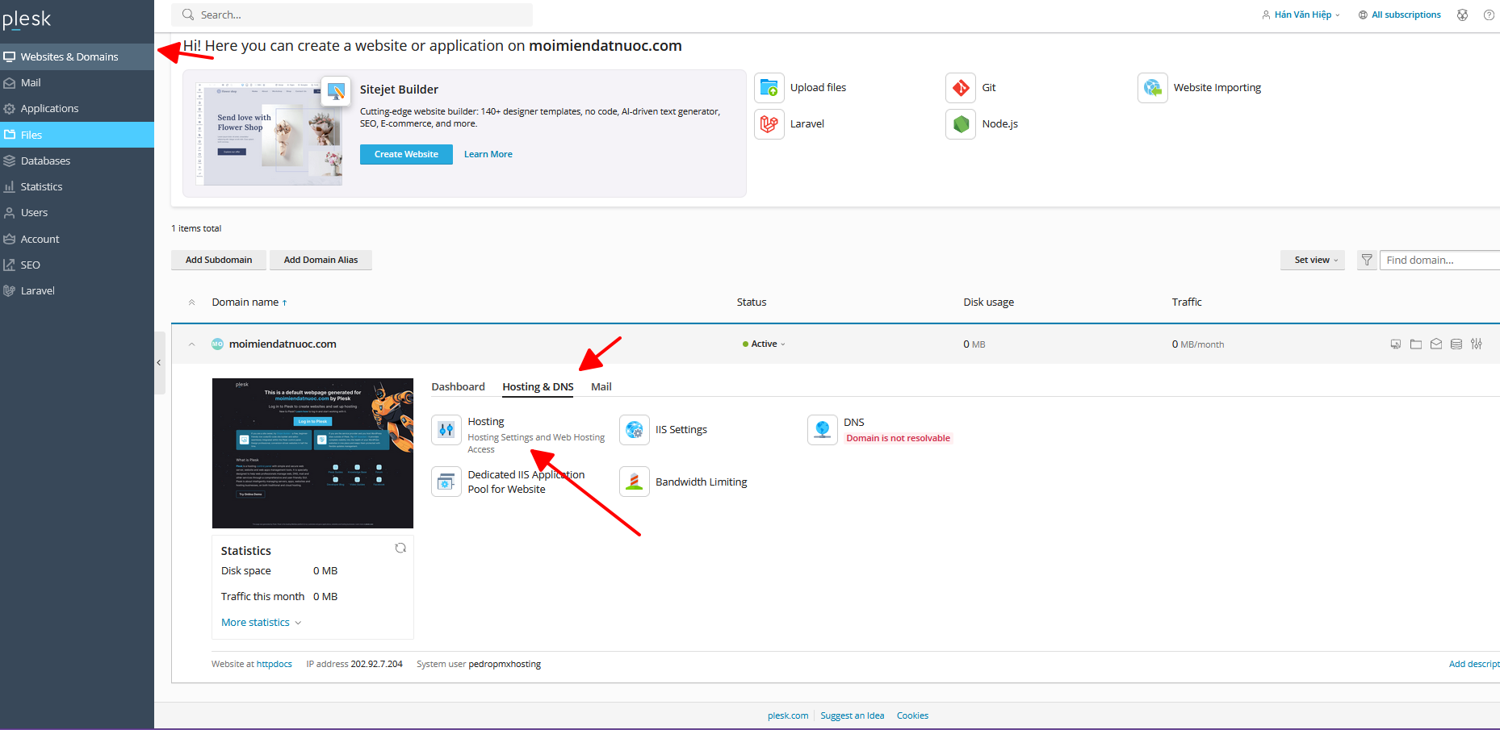Screen dimensions: 1500x730
Task: Open All subscriptions
Action: [x=1399, y=15]
